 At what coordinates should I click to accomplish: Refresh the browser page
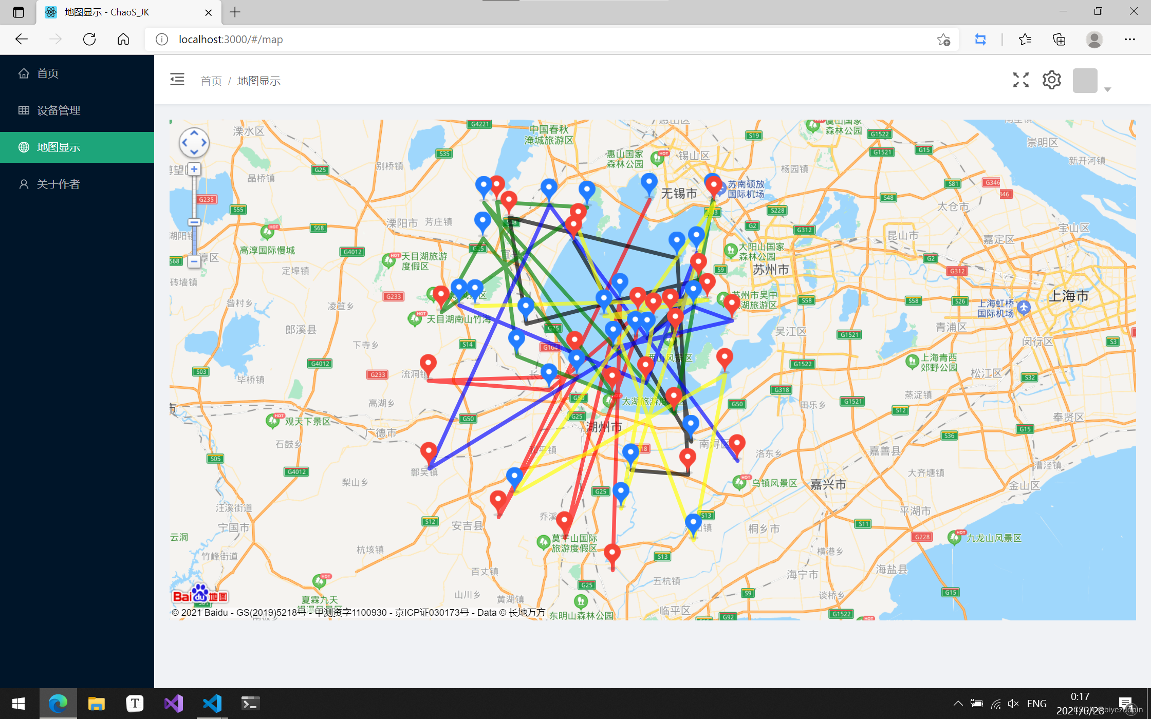(x=89, y=40)
